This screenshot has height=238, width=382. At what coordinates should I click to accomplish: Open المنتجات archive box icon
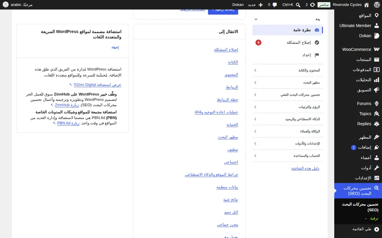(x=376, y=59)
